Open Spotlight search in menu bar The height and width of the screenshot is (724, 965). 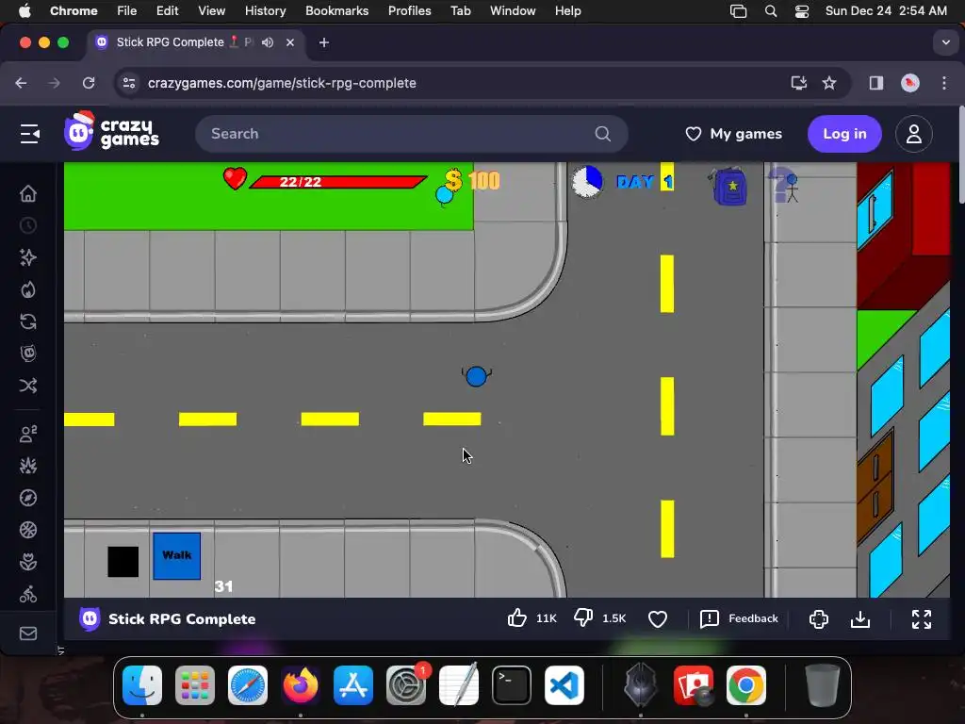click(770, 11)
